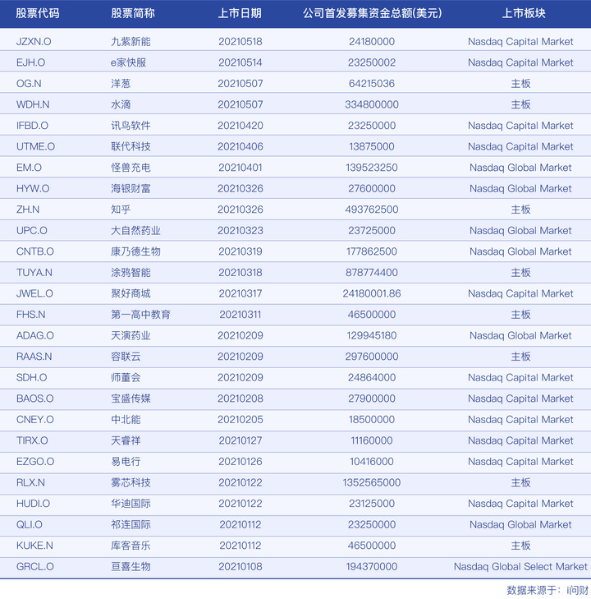Click the amount 139523250
This screenshot has width=591, height=599.
pos(372,168)
